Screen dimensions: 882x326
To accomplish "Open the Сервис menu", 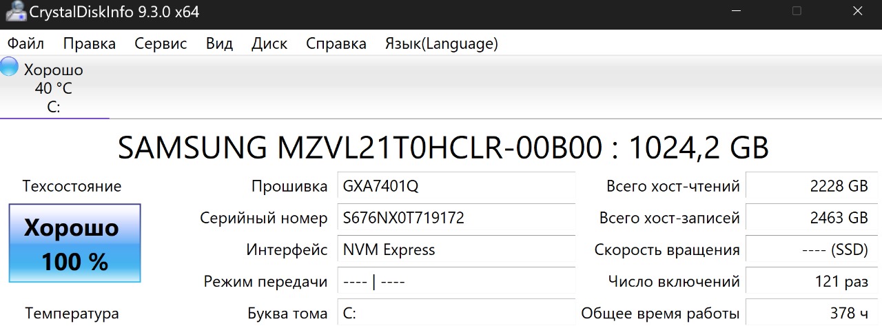I will point(161,43).
